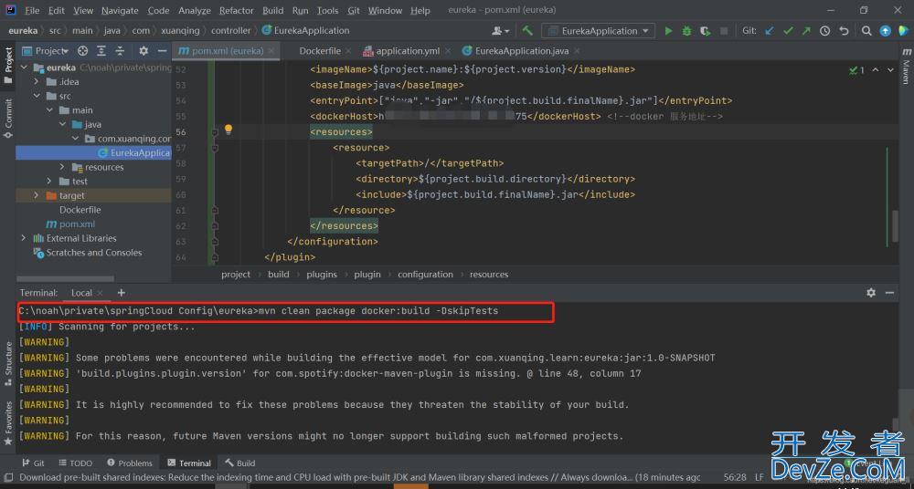Click the Git Update Project arrow
The width and height of the screenshot is (914, 489).
point(770,31)
